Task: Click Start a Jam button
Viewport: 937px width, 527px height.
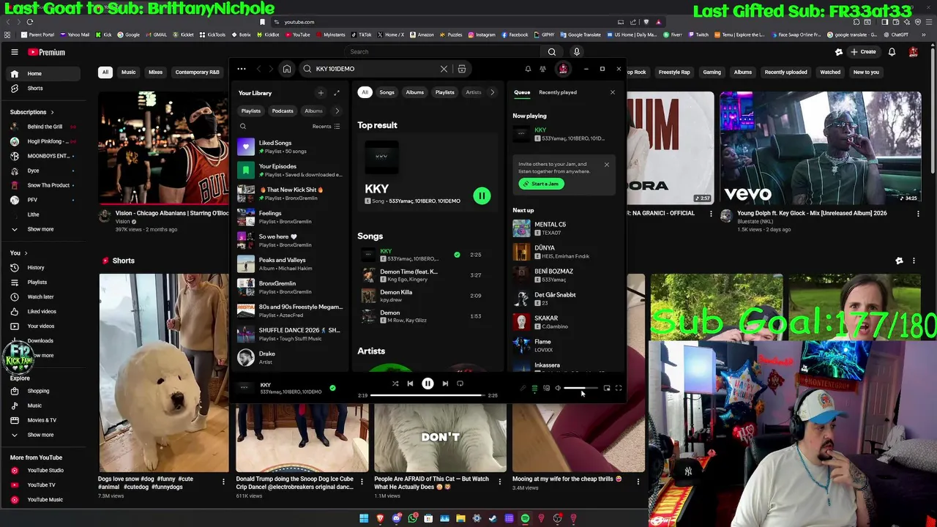Action: 541,184
